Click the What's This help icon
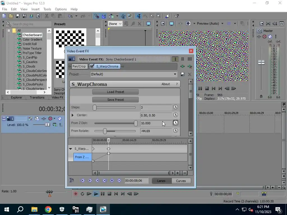The width and height of the screenshot is (287, 215). coord(177,16)
